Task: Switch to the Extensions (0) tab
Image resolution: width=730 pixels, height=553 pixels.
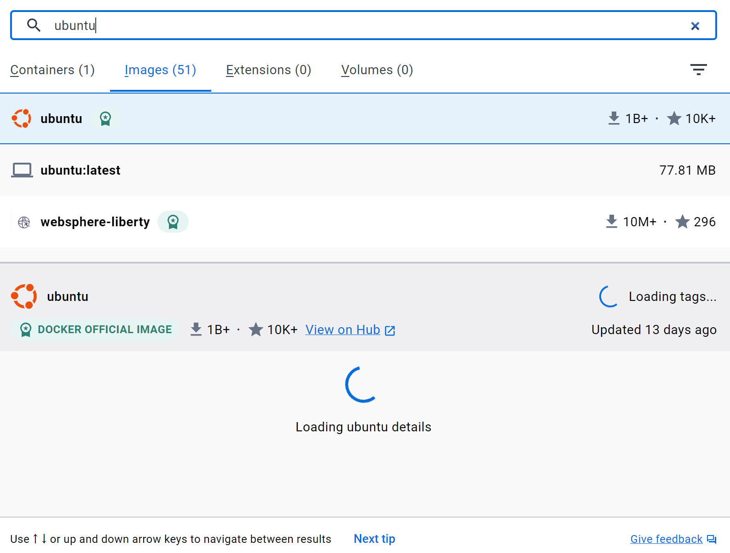Action: click(x=268, y=70)
